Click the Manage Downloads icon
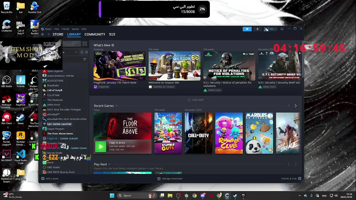356x200 pixels. pyautogui.click(x=159, y=179)
